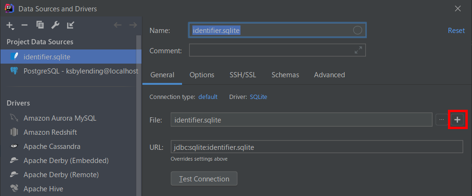Click the make global arrow icon

(x=70, y=25)
